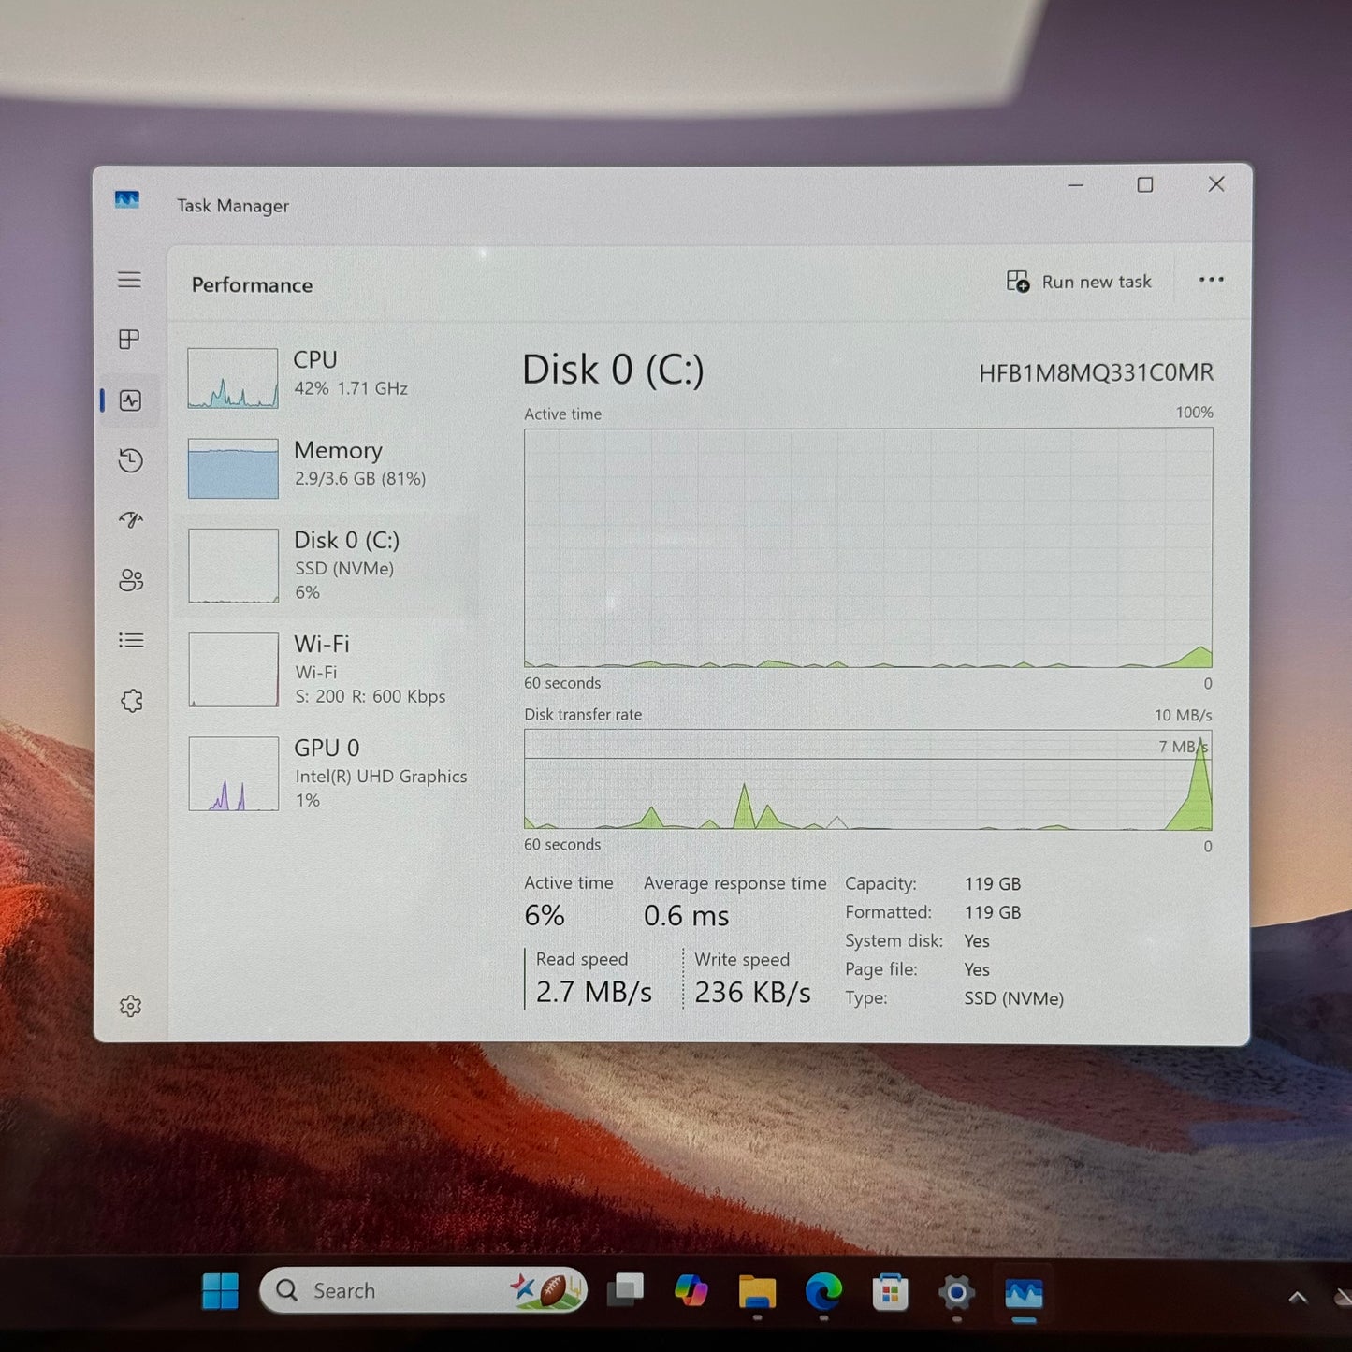Click the 0.6 ms response time value
This screenshot has width=1352, height=1352.
tap(686, 916)
